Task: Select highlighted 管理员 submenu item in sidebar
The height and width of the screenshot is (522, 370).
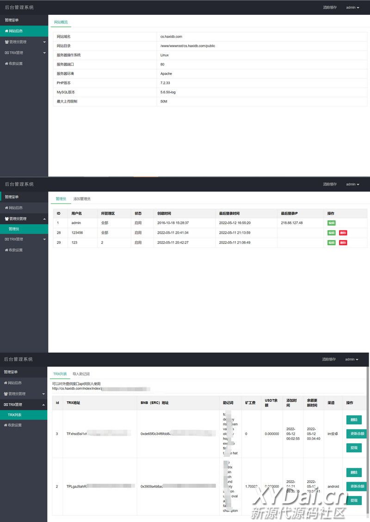Action: coord(14,229)
